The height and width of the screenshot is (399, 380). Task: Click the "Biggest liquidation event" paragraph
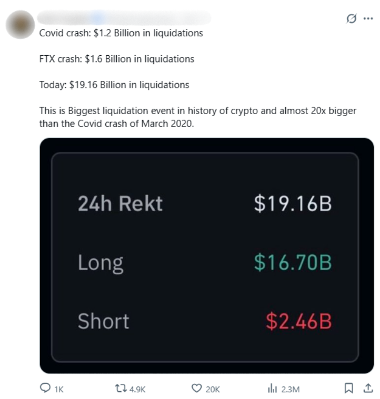click(198, 117)
